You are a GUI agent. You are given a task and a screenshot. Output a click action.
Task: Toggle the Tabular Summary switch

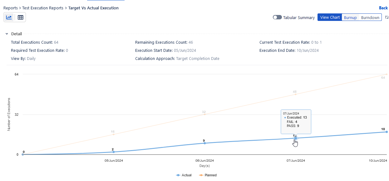tap(277, 17)
